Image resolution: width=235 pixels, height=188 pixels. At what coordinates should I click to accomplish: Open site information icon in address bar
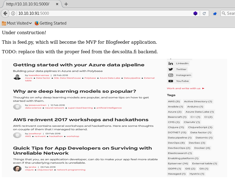13,13
